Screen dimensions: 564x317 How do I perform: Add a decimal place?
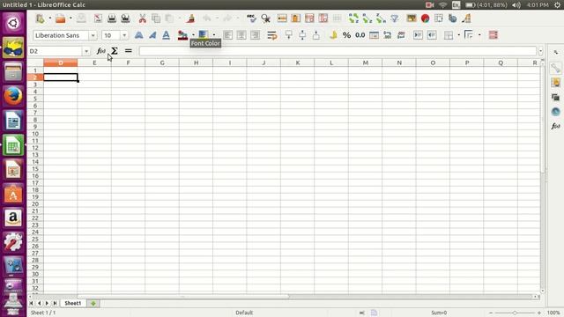click(x=388, y=35)
